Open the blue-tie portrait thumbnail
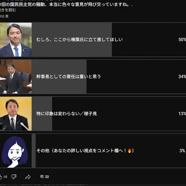186x186 pixels. pyautogui.click(x=16, y=40)
